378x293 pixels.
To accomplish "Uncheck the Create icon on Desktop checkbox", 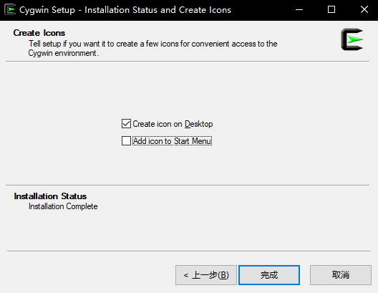I will pos(126,124).
